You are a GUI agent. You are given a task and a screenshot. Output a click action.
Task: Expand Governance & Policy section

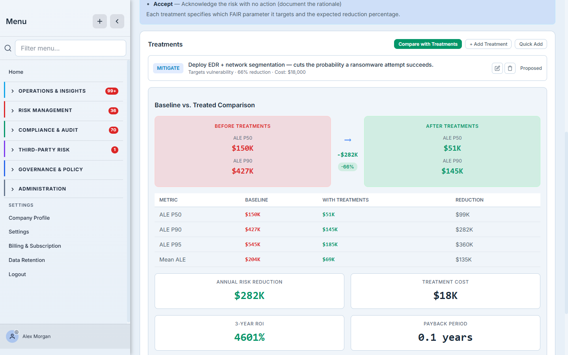pyautogui.click(x=64, y=170)
